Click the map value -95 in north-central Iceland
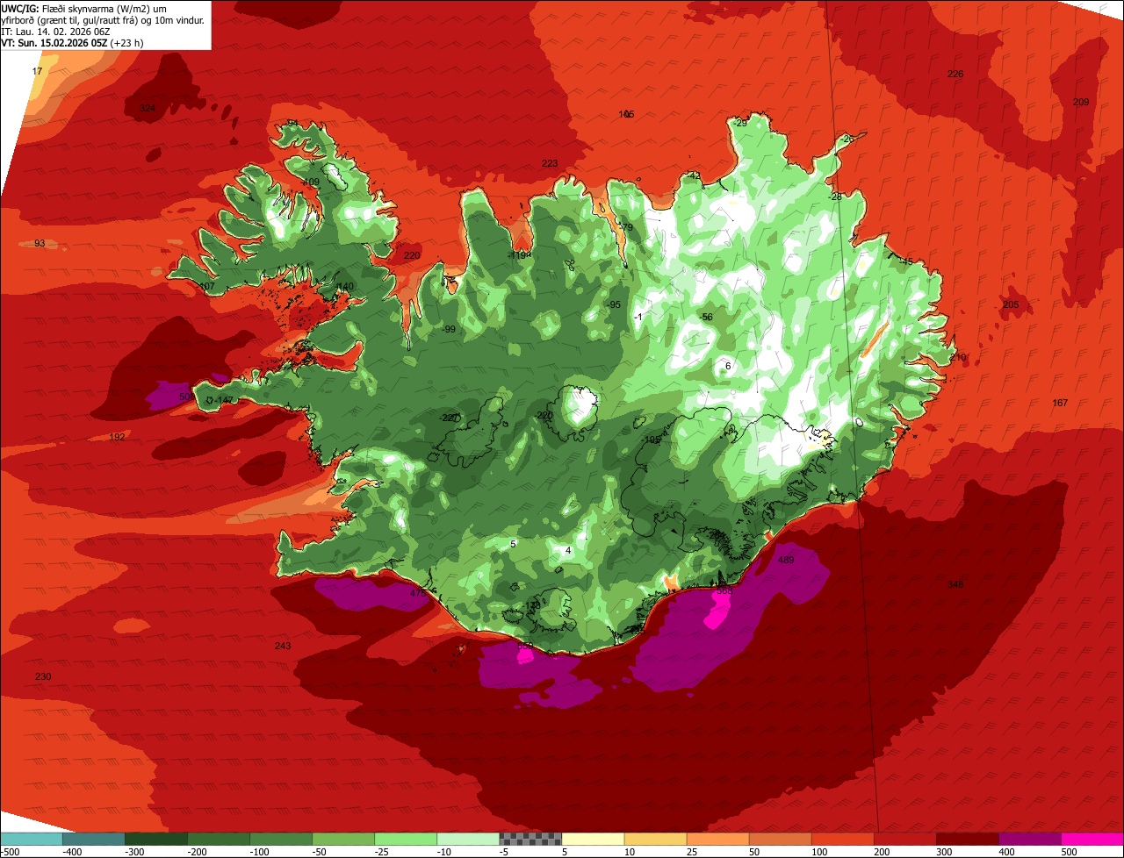This screenshot has height=858, width=1124. coord(614,305)
